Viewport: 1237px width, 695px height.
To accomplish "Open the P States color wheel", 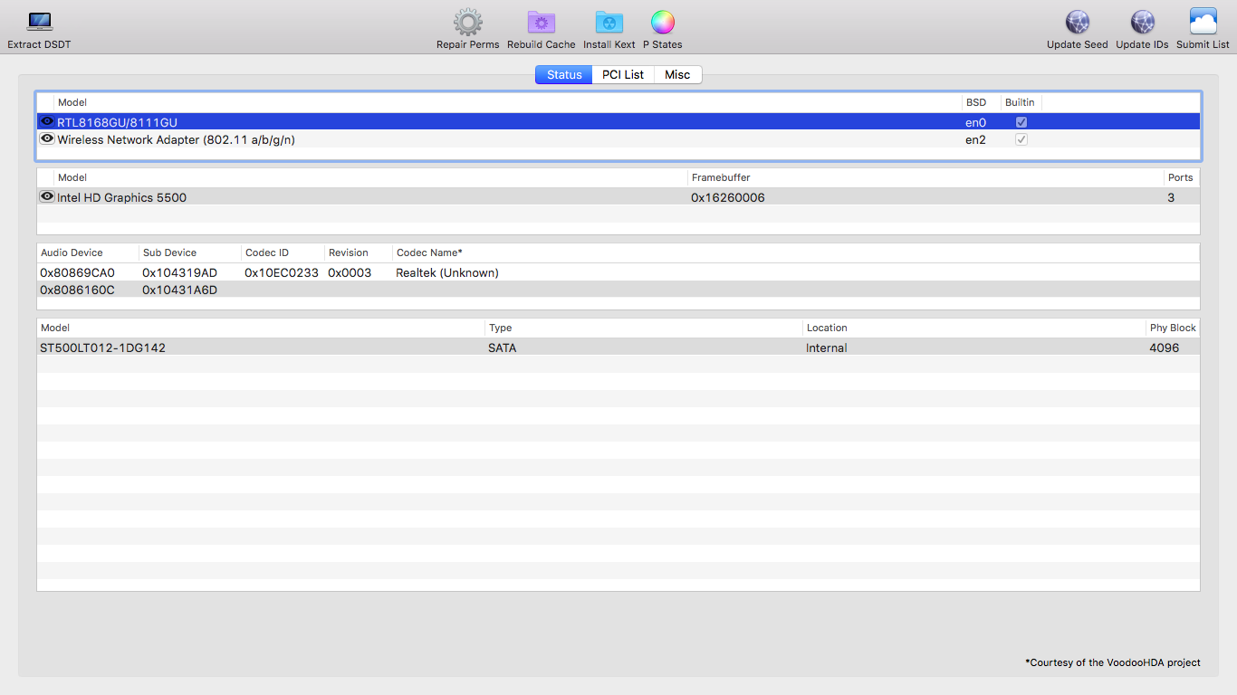I will [663, 23].
